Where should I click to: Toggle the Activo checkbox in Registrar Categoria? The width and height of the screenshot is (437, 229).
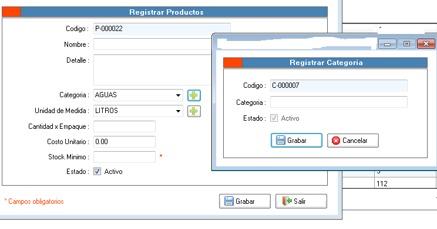tap(274, 118)
